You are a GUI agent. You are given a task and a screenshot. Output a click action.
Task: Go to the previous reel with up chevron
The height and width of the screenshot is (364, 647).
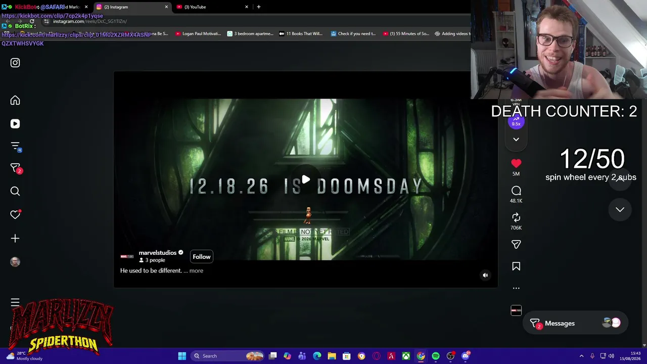point(620,180)
